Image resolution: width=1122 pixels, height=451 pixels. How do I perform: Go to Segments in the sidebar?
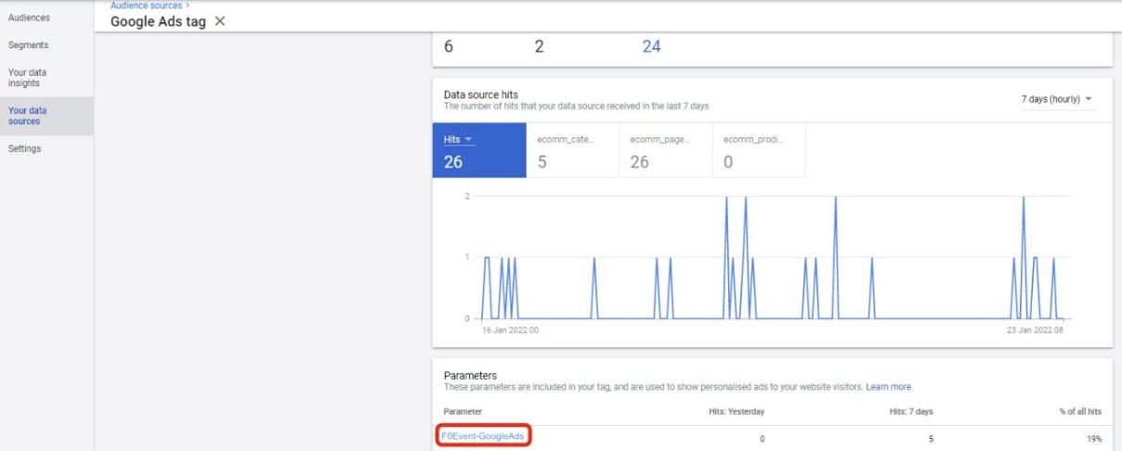point(28,45)
